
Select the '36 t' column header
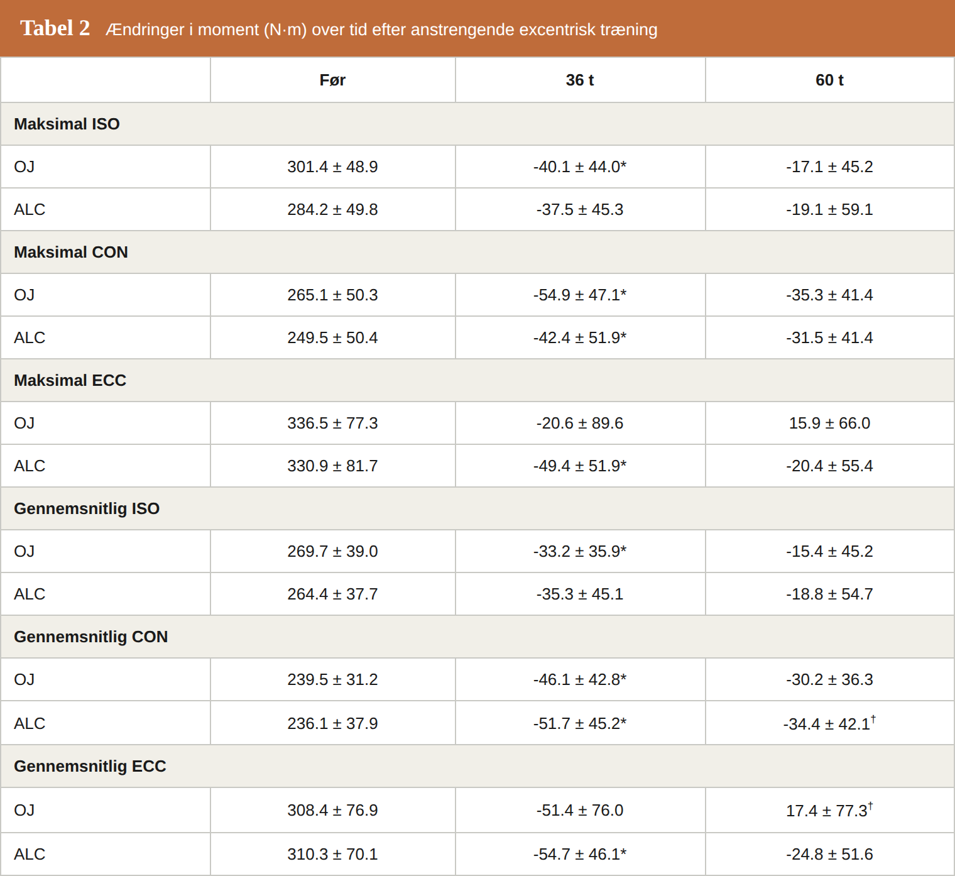(x=580, y=80)
